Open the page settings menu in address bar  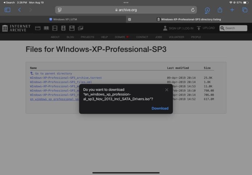(60, 10)
